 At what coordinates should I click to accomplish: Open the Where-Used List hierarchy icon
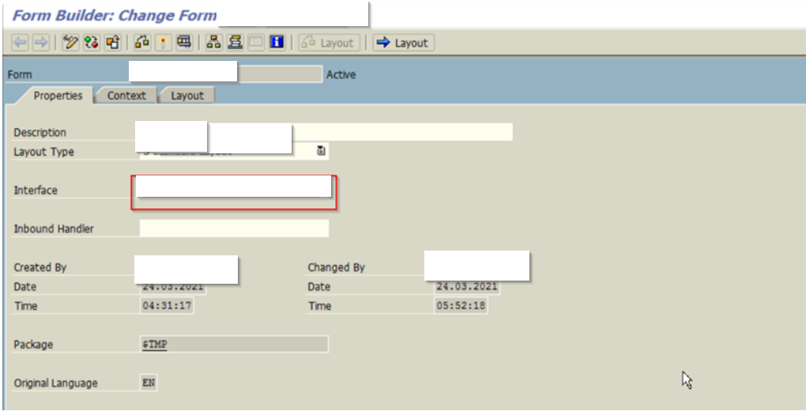point(213,43)
